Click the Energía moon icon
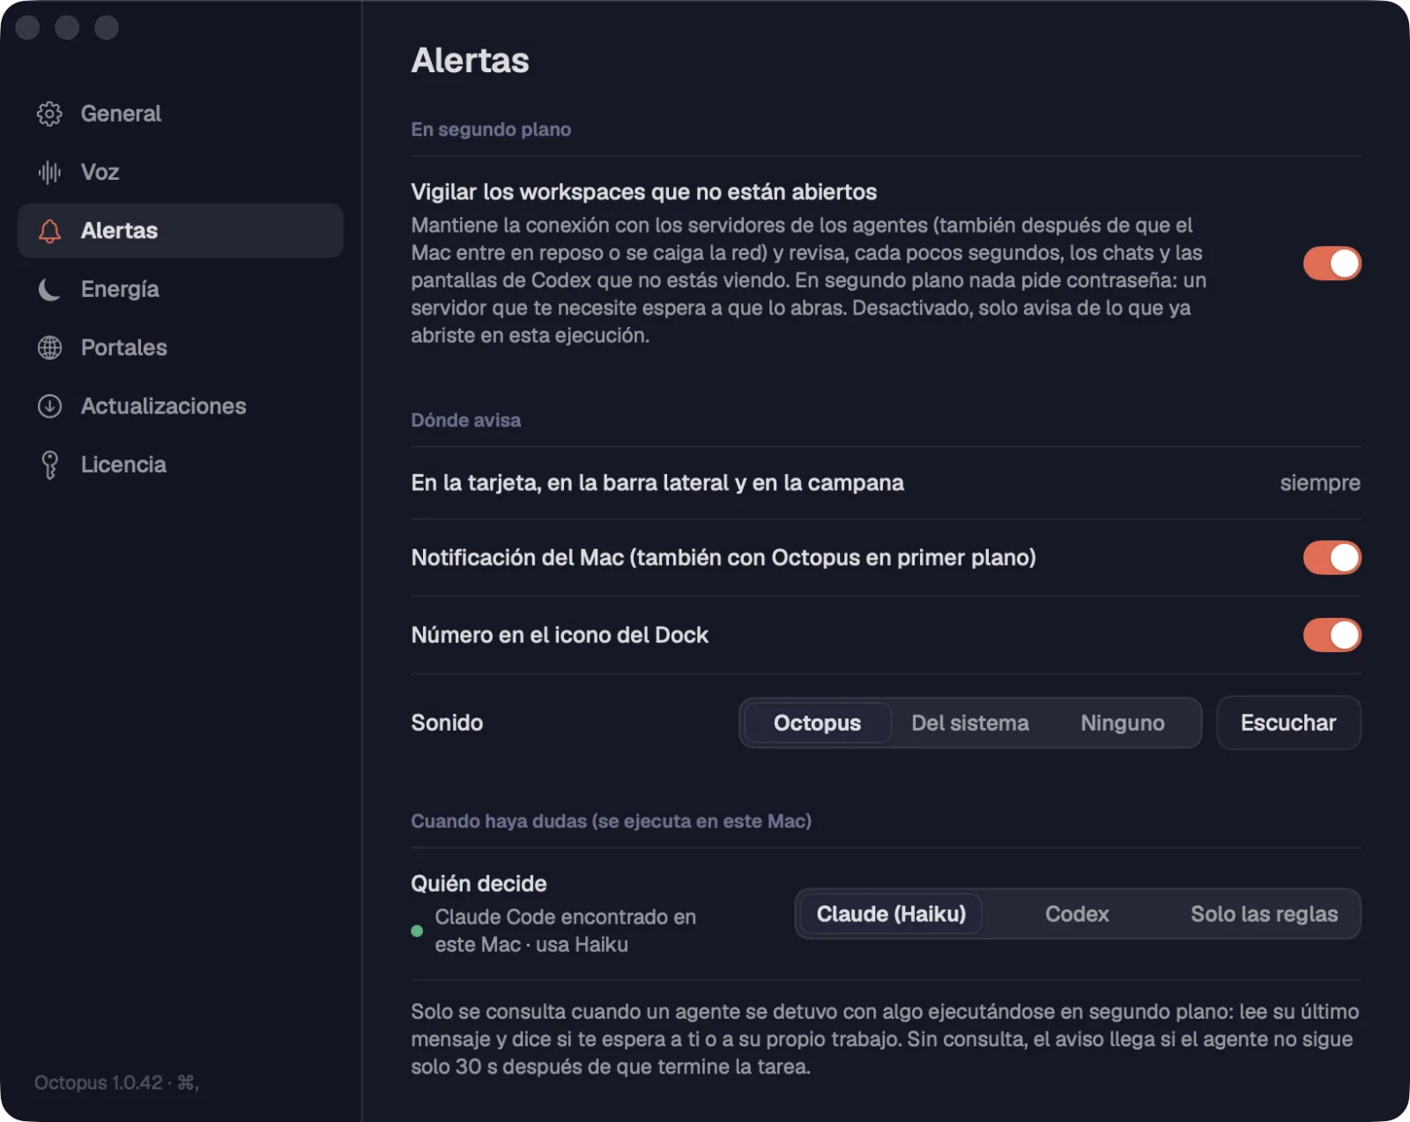The height and width of the screenshot is (1122, 1410). click(x=49, y=289)
